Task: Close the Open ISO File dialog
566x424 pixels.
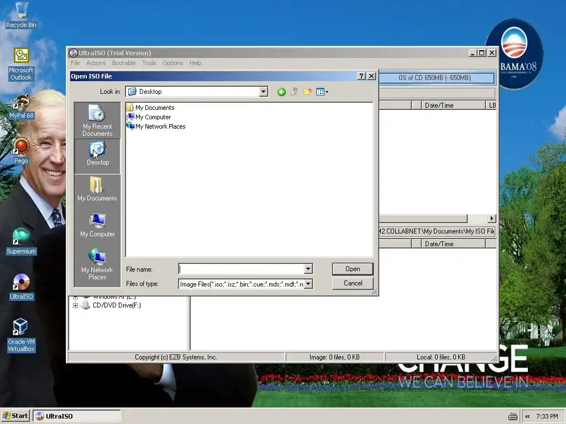Action: [x=371, y=76]
